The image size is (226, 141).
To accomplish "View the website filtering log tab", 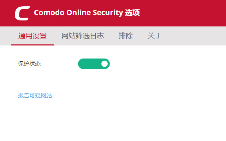I will pyautogui.click(x=83, y=36).
